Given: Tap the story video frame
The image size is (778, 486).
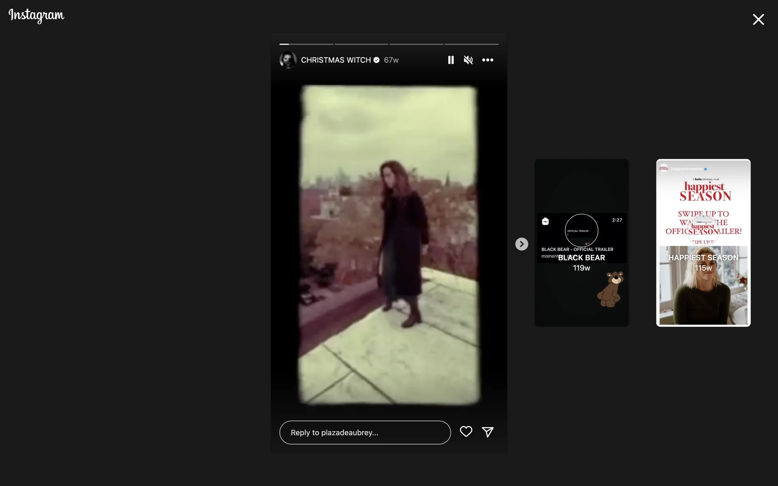Looking at the screenshot, I should pyautogui.click(x=389, y=245).
